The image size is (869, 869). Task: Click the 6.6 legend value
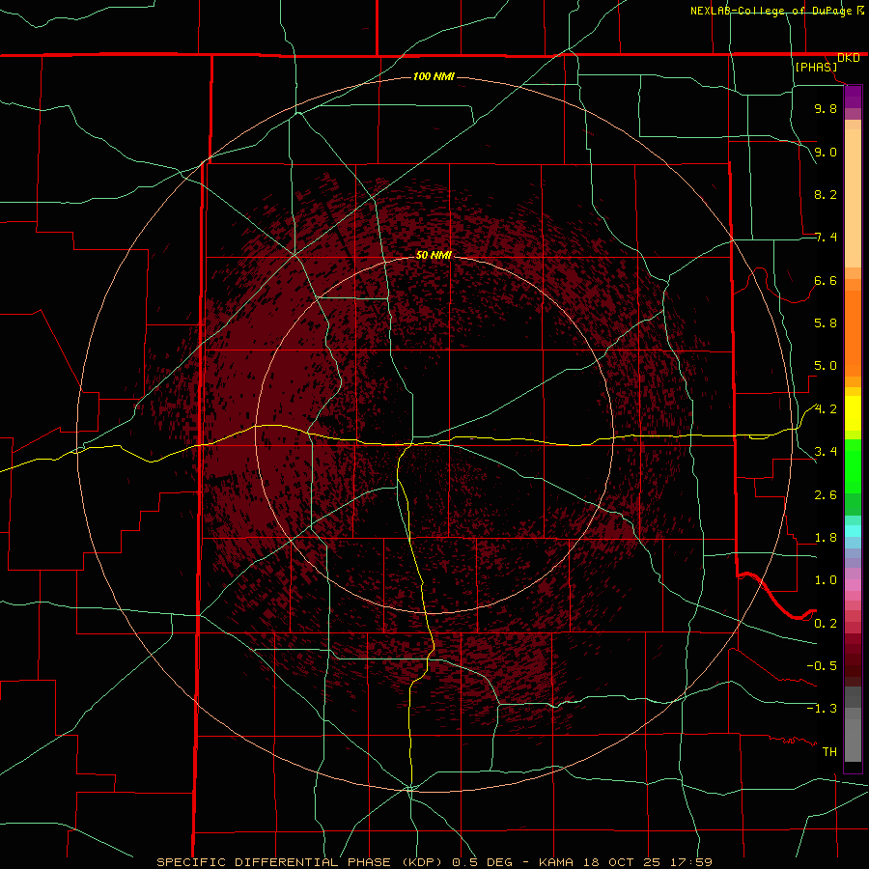click(826, 280)
